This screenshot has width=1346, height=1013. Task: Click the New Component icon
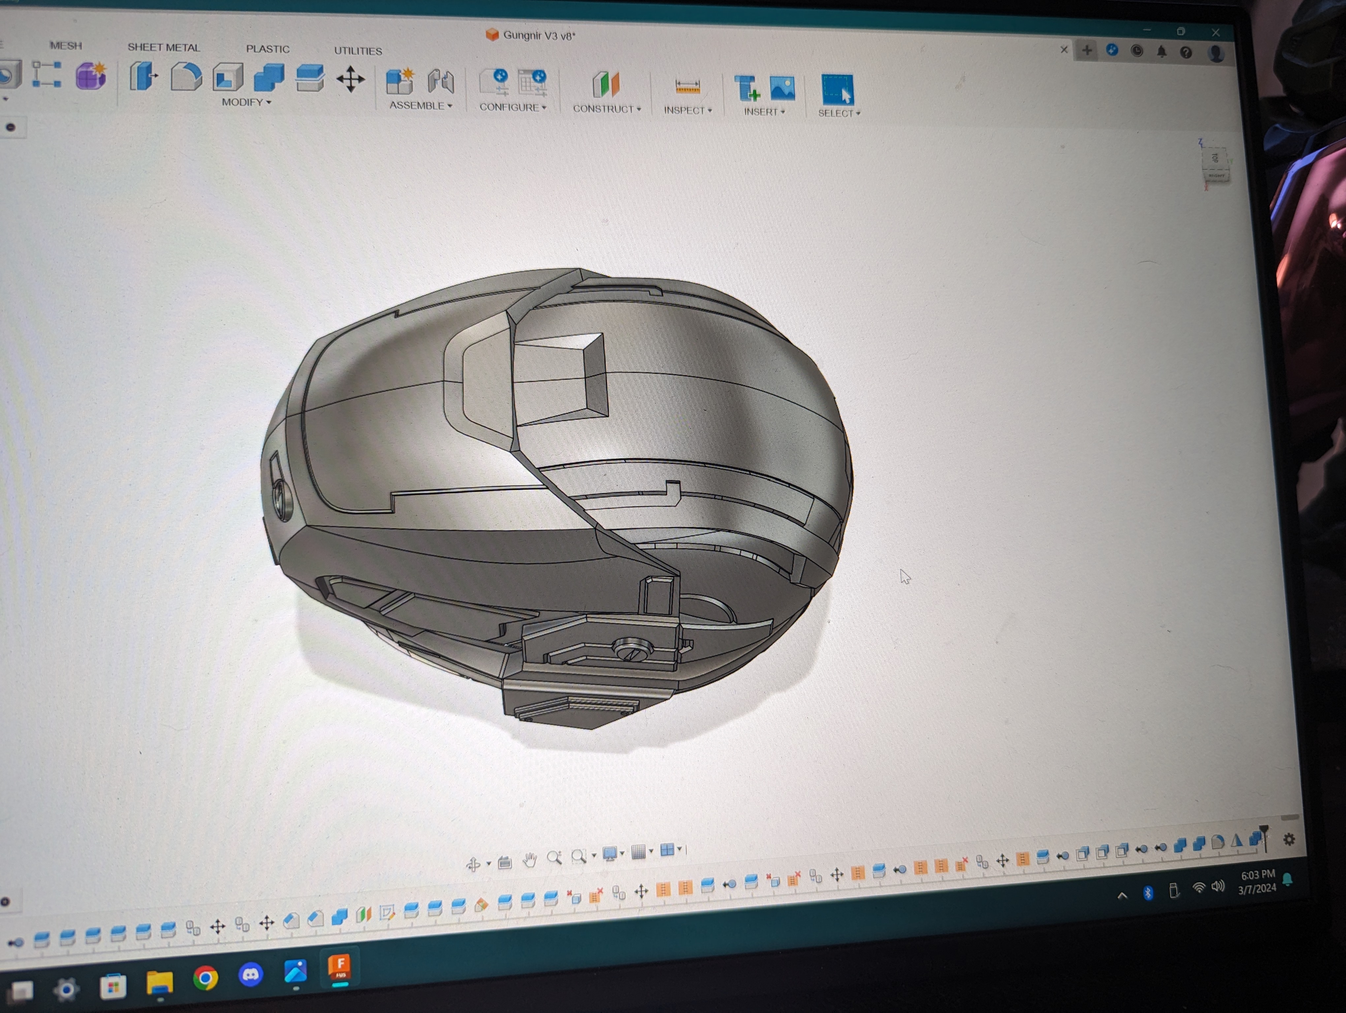400,81
